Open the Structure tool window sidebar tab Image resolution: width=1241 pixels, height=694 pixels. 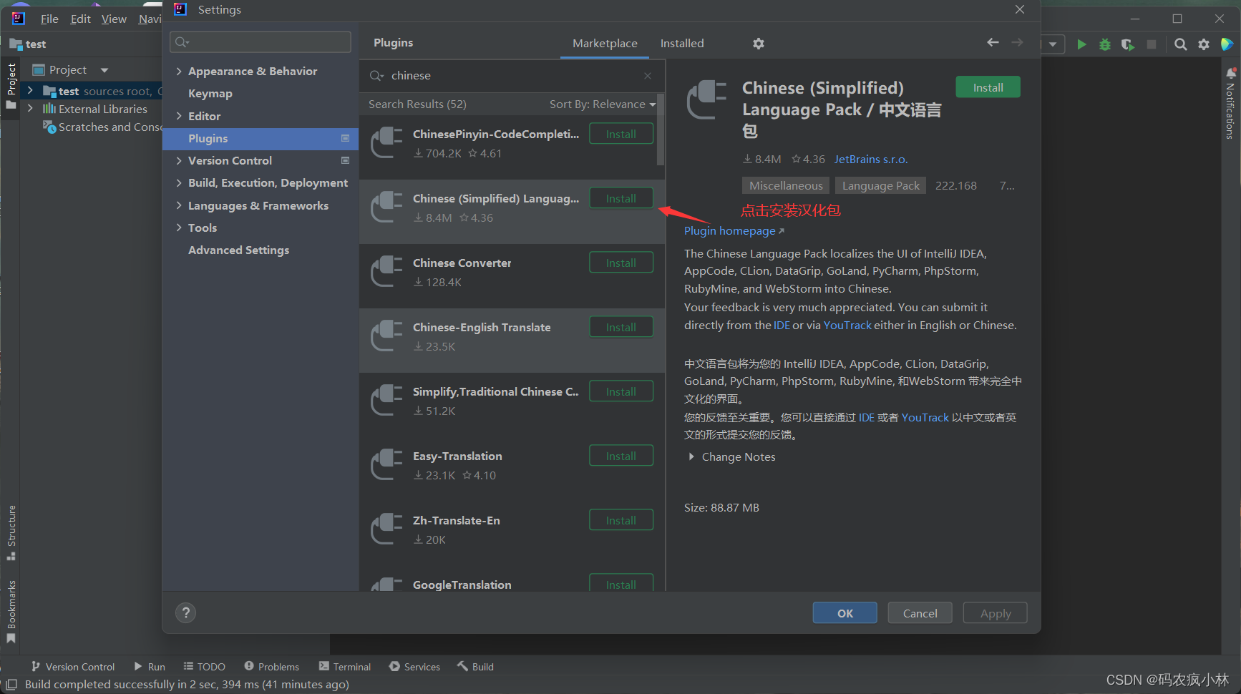point(11,533)
